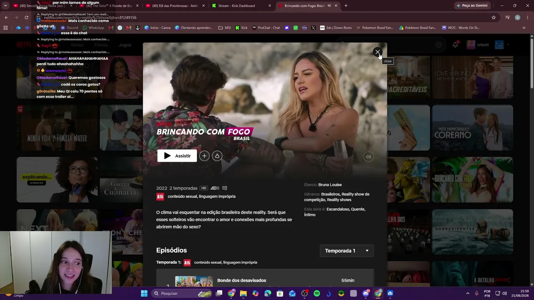This screenshot has height=300, width=534.
Task: Go back to the previous page
Action: point(6,17)
